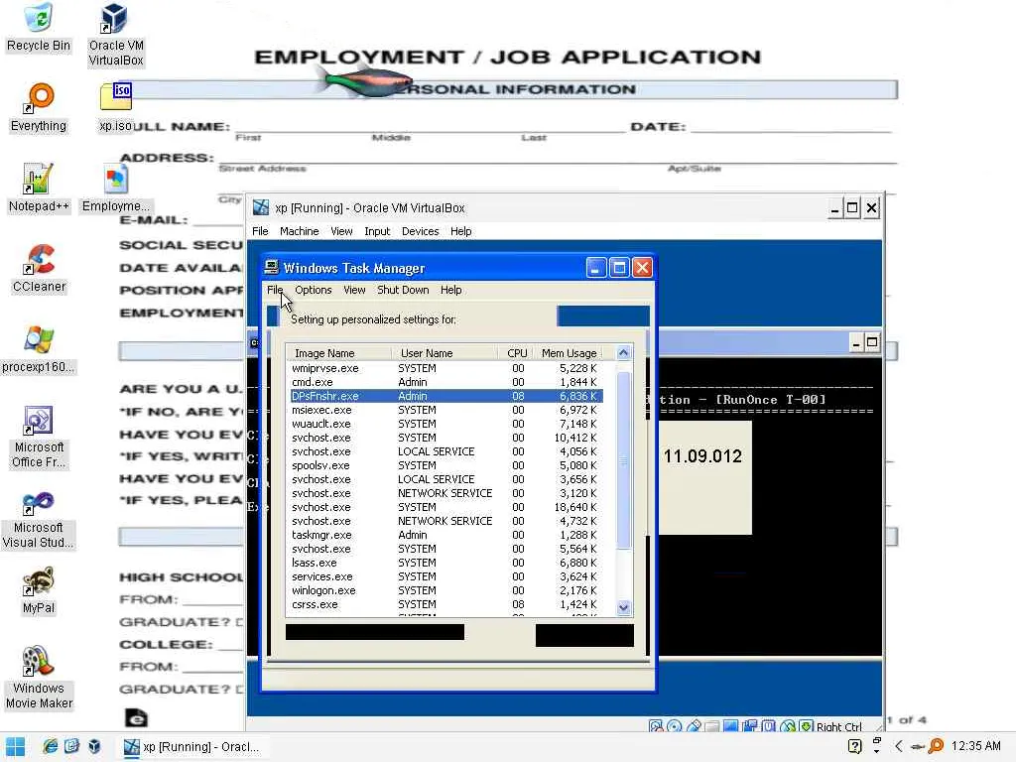The height and width of the screenshot is (762, 1016).
Task: Click the Right Ctrl host key label
Action: (x=839, y=727)
